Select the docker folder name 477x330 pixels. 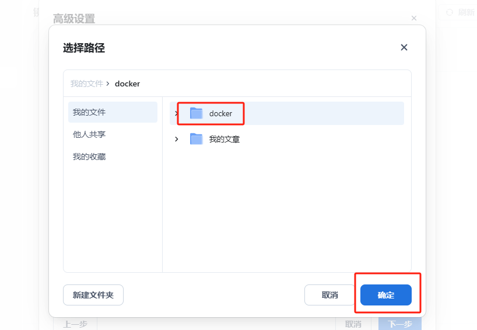[x=220, y=114]
